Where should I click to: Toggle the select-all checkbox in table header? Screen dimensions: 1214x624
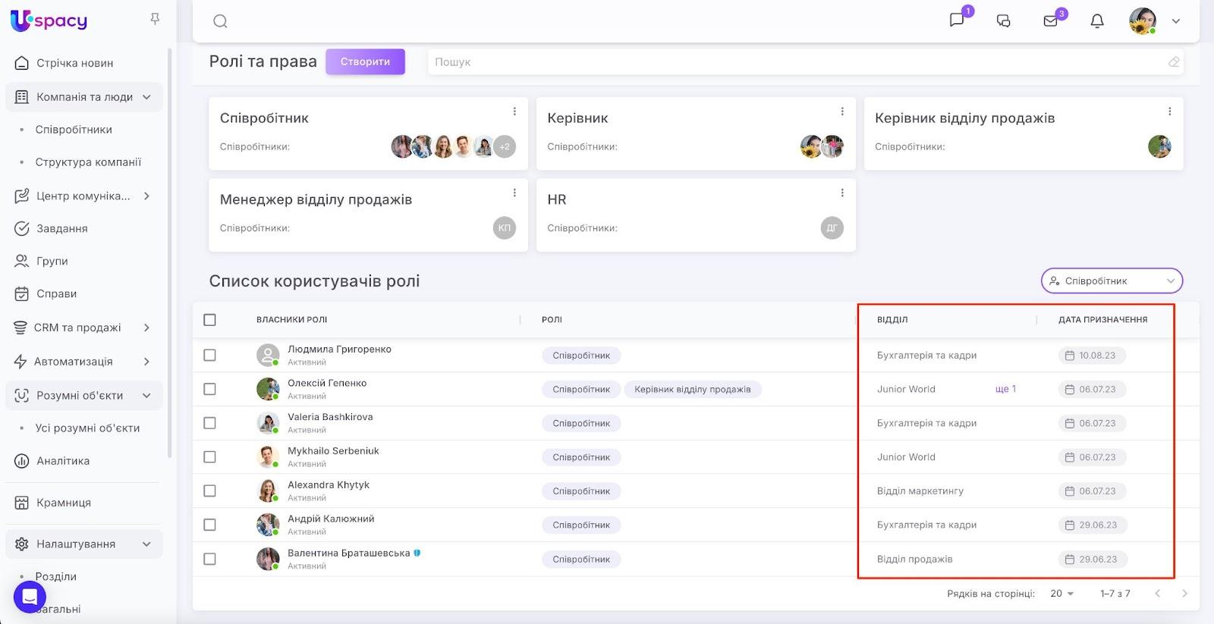(210, 320)
